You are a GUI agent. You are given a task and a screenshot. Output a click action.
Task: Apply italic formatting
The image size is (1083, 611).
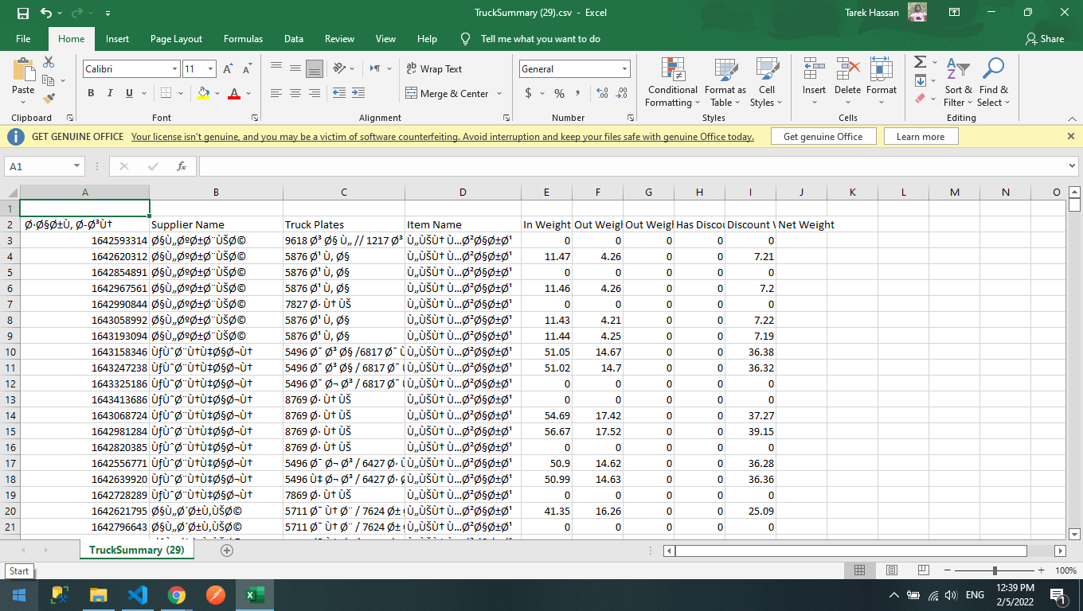(x=109, y=93)
